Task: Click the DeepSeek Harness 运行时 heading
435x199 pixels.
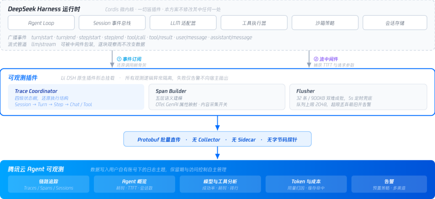Action: tap(44, 9)
